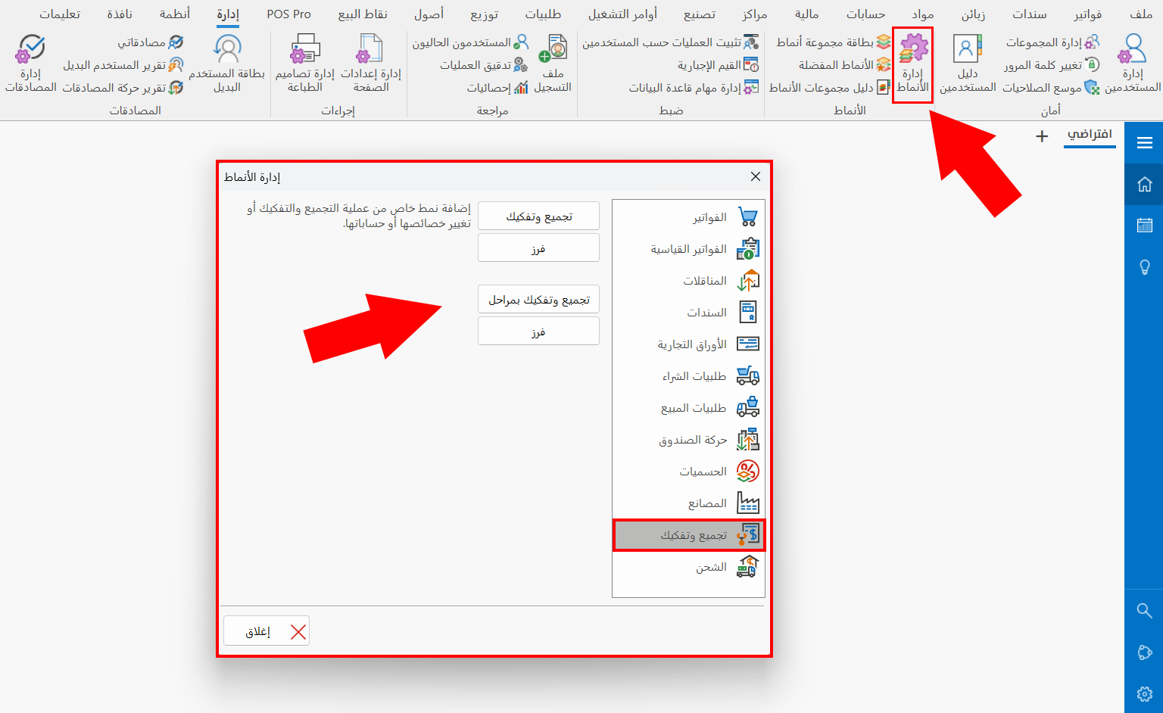Select الأوراق التجارية category
Viewport: 1163px width, 713px height.
coord(688,344)
